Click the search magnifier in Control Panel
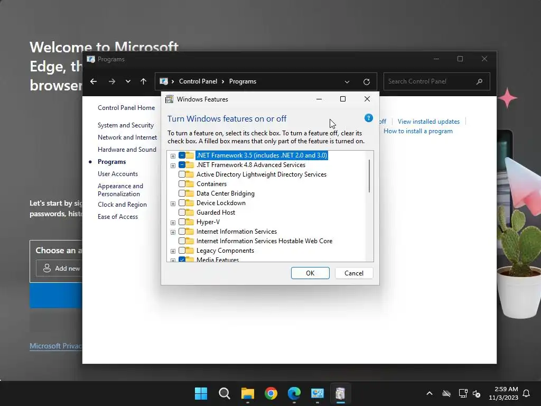 pyautogui.click(x=479, y=81)
